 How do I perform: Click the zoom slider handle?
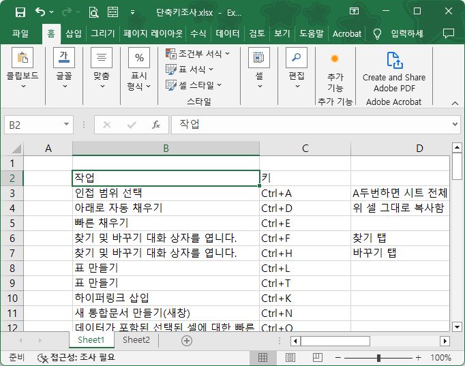(378, 358)
